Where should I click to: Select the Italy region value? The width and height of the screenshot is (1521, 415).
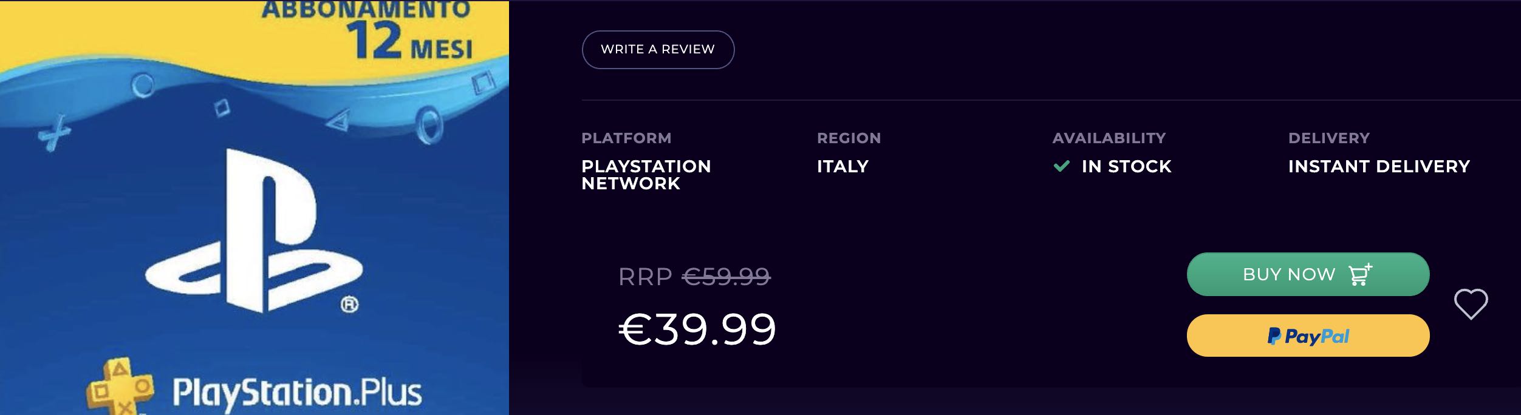coord(843,166)
